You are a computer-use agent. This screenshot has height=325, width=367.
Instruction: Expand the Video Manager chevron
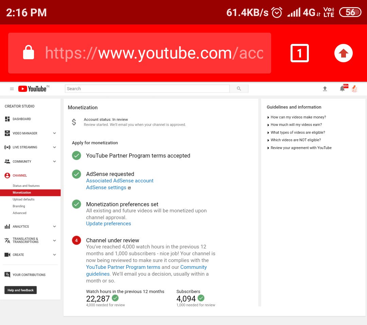pos(54,133)
